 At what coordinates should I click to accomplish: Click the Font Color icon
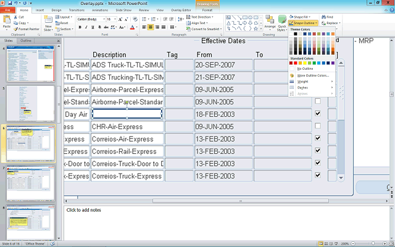pos(132,28)
